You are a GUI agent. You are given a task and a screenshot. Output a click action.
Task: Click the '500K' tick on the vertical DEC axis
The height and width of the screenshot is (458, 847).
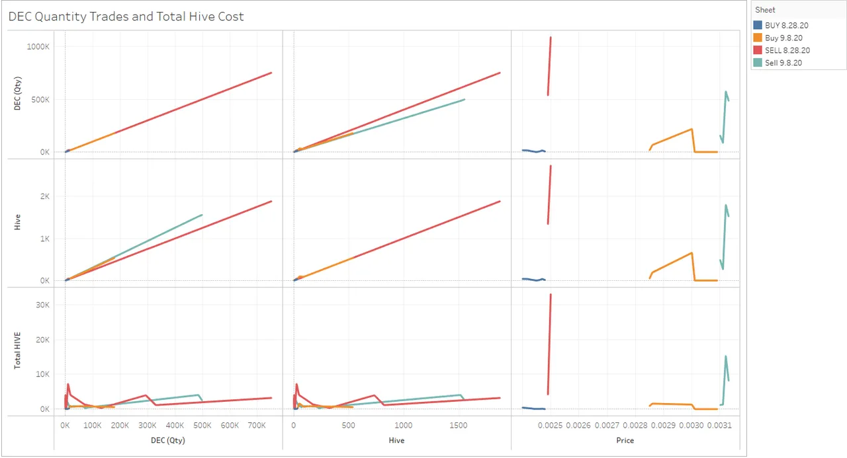(x=41, y=100)
